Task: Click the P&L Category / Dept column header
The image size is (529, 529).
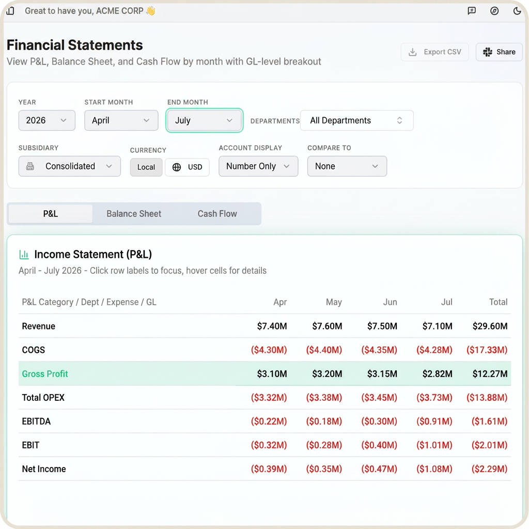Action: tap(89, 302)
